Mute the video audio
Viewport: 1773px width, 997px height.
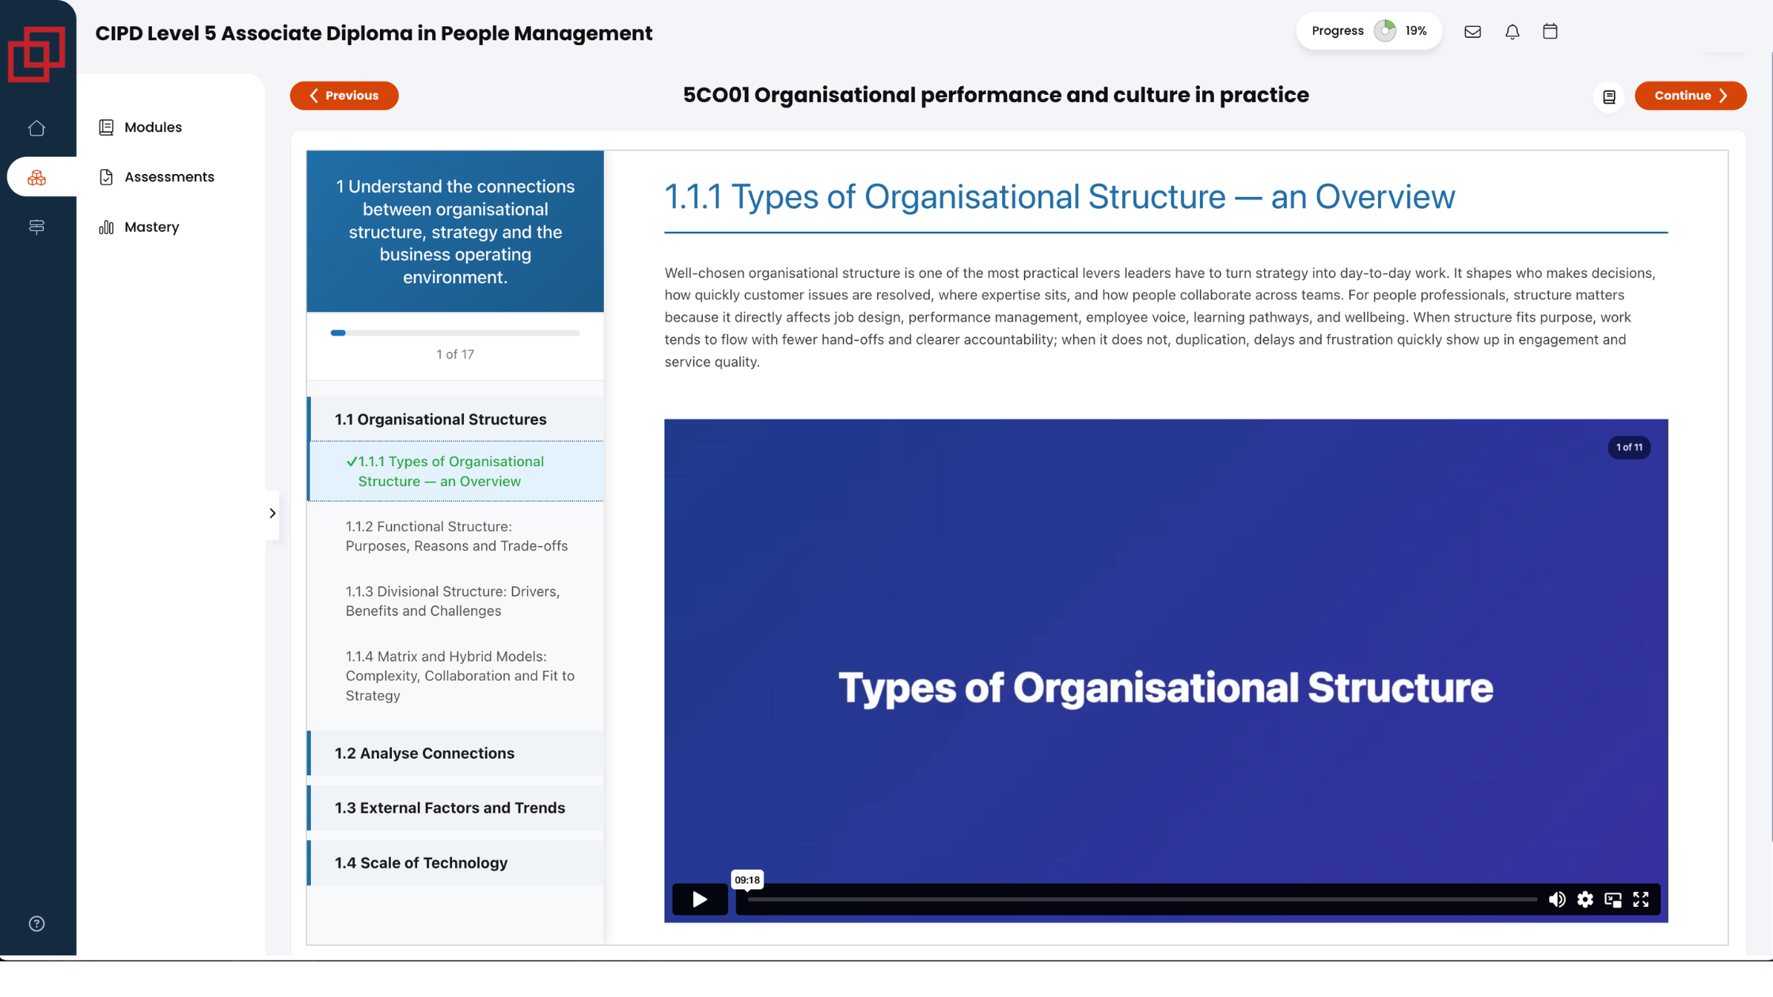[1557, 900]
